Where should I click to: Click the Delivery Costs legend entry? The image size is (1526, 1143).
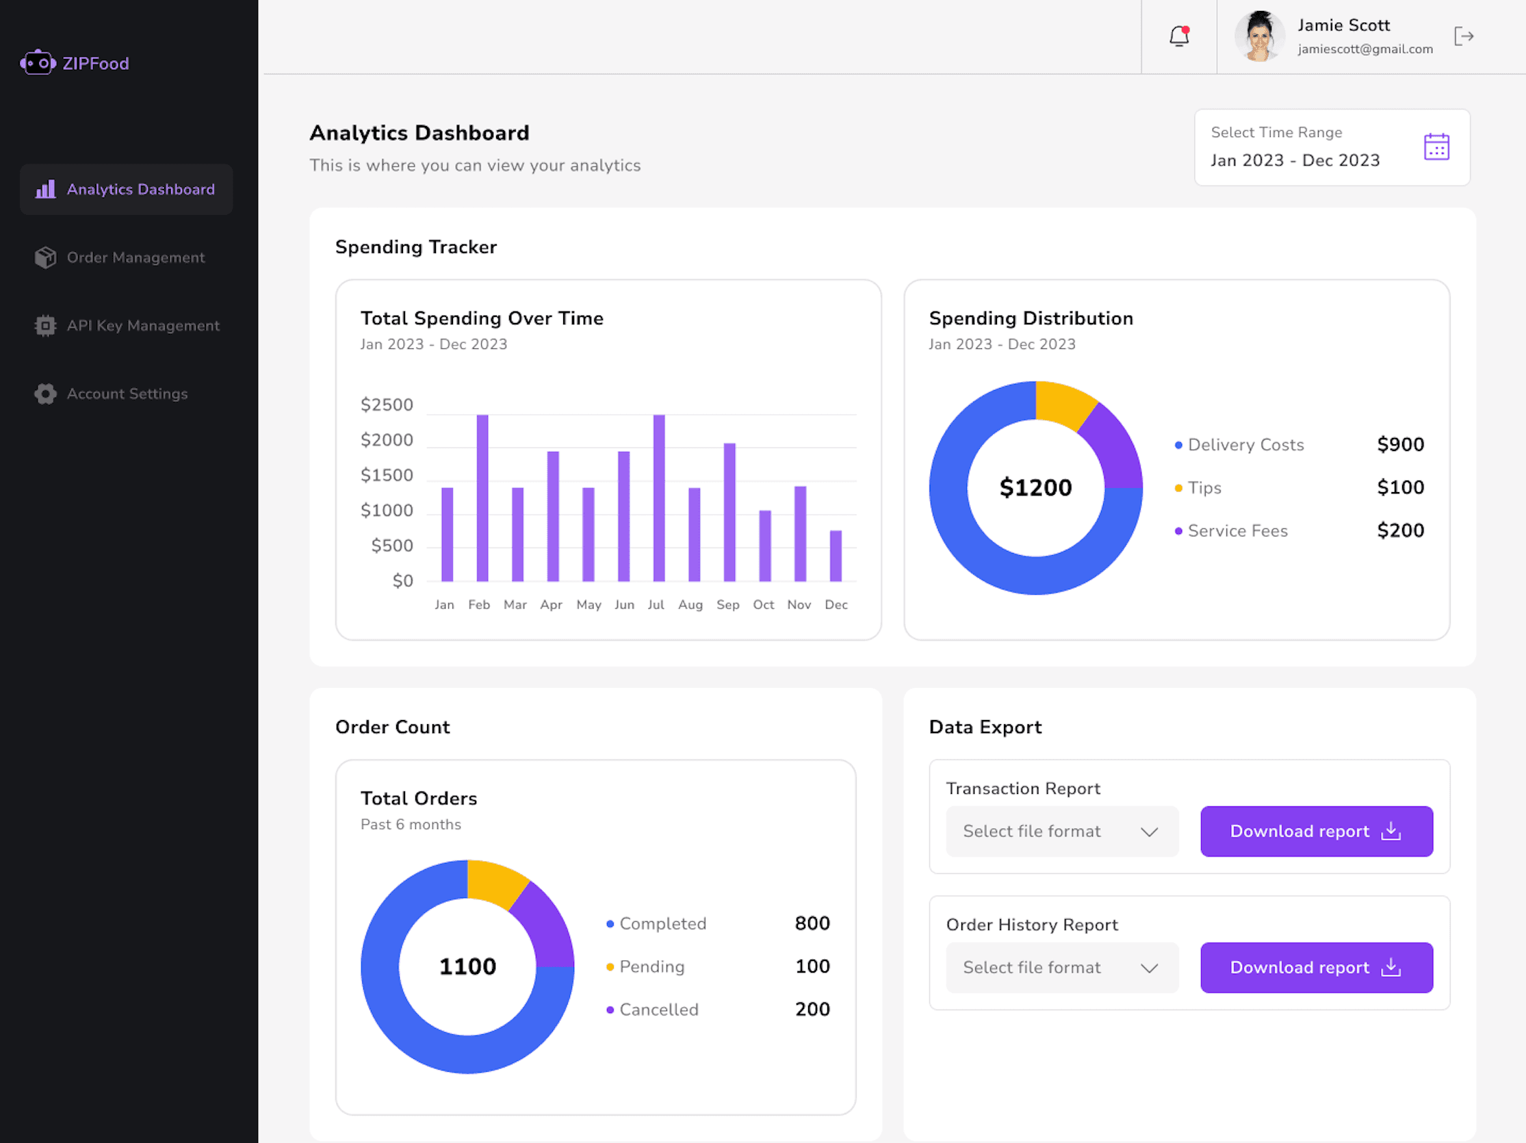click(x=1245, y=445)
